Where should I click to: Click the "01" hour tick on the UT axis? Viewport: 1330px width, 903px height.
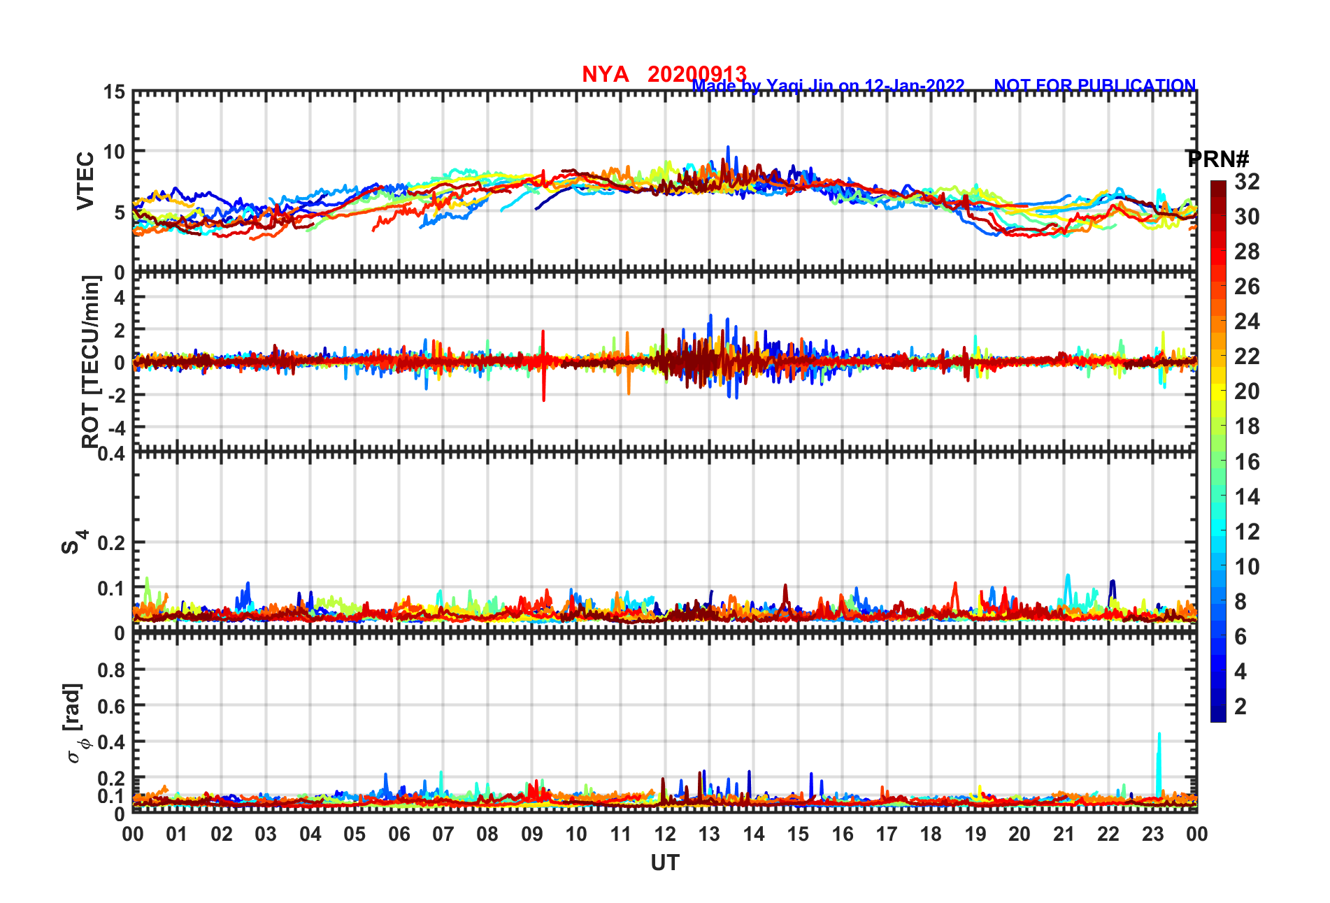click(177, 834)
